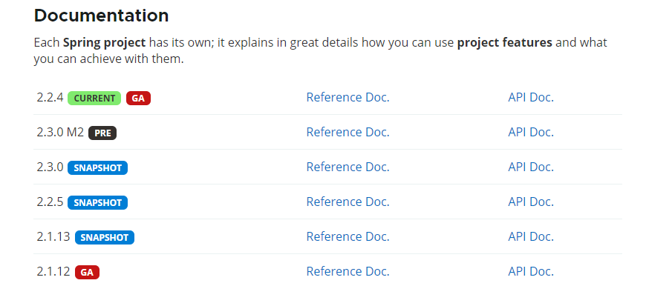Open Reference Doc. for 2.2.5 SNAPSHOT

(x=348, y=202)
